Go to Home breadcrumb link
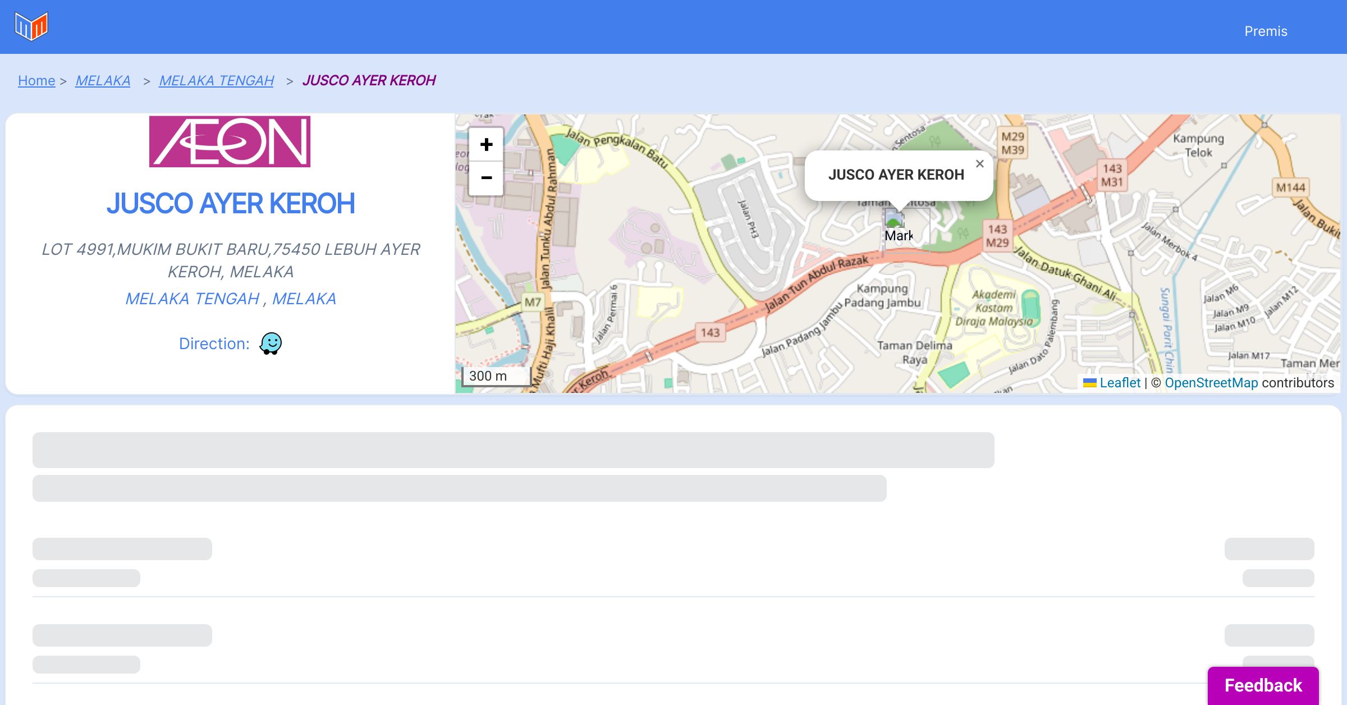Viewport: 1347px width, 705px height. pyautogui.click(x=36, y=81)
